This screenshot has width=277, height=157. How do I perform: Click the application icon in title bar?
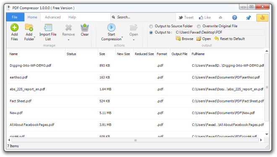click(x=9, y=8)
